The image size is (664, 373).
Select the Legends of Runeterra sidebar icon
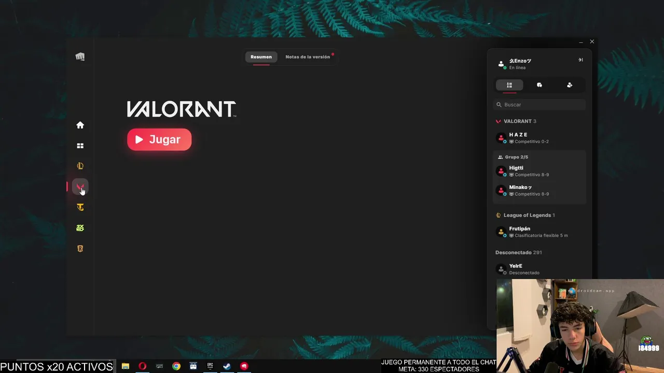[80, 249]
